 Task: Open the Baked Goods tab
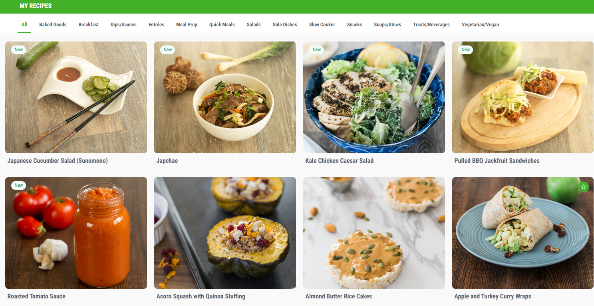coord(53,25)
